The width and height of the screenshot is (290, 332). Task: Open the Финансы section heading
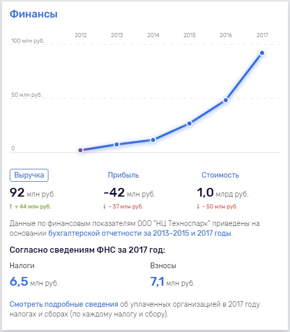pyautogui.click(x=33, y=14)
